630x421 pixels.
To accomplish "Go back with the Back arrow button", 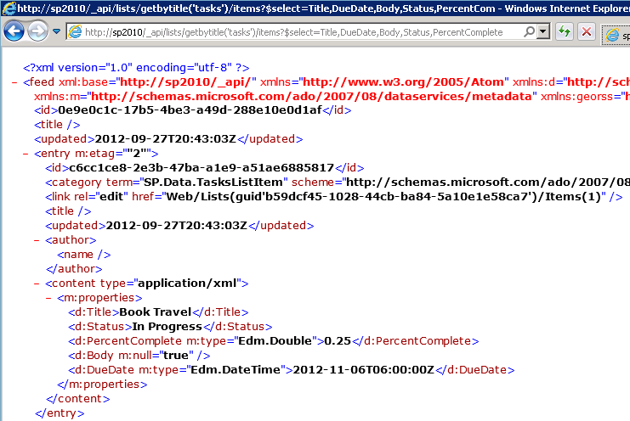I will pos(14,31).
